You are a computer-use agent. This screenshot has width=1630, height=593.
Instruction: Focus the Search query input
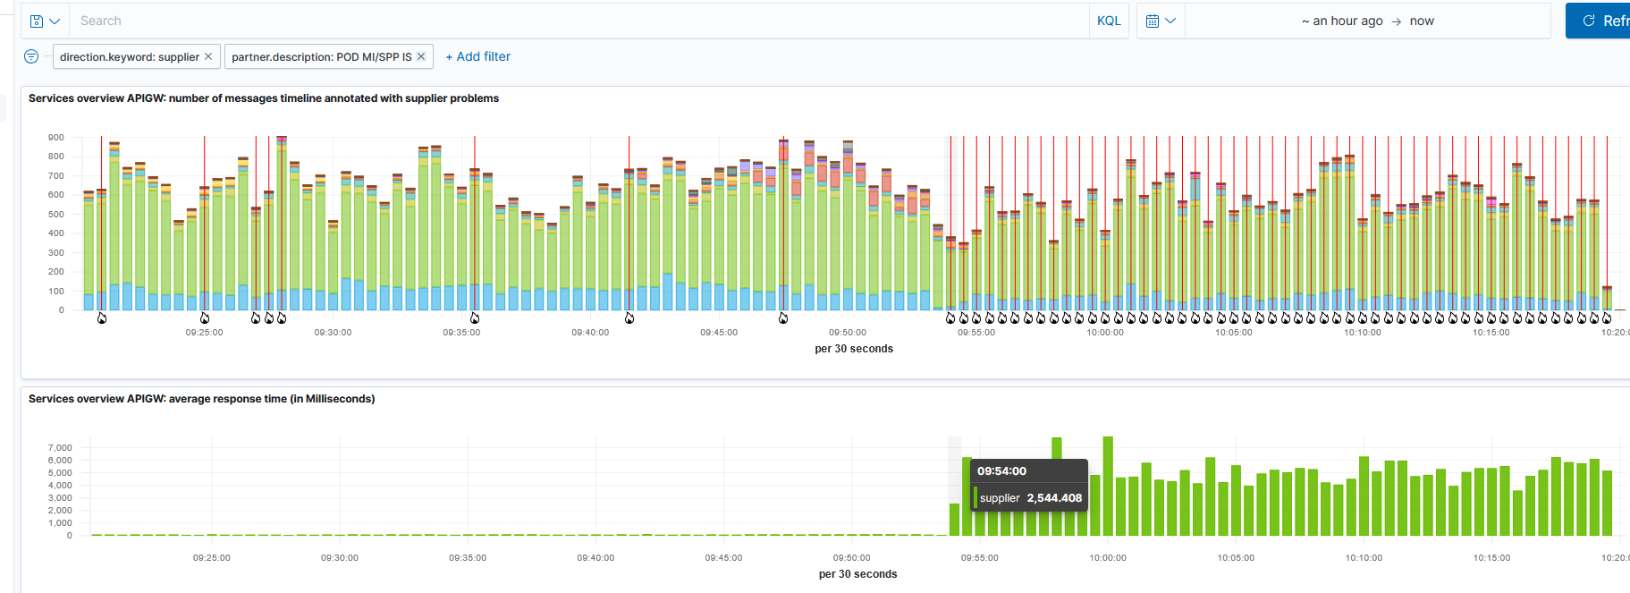pos(581,21)
